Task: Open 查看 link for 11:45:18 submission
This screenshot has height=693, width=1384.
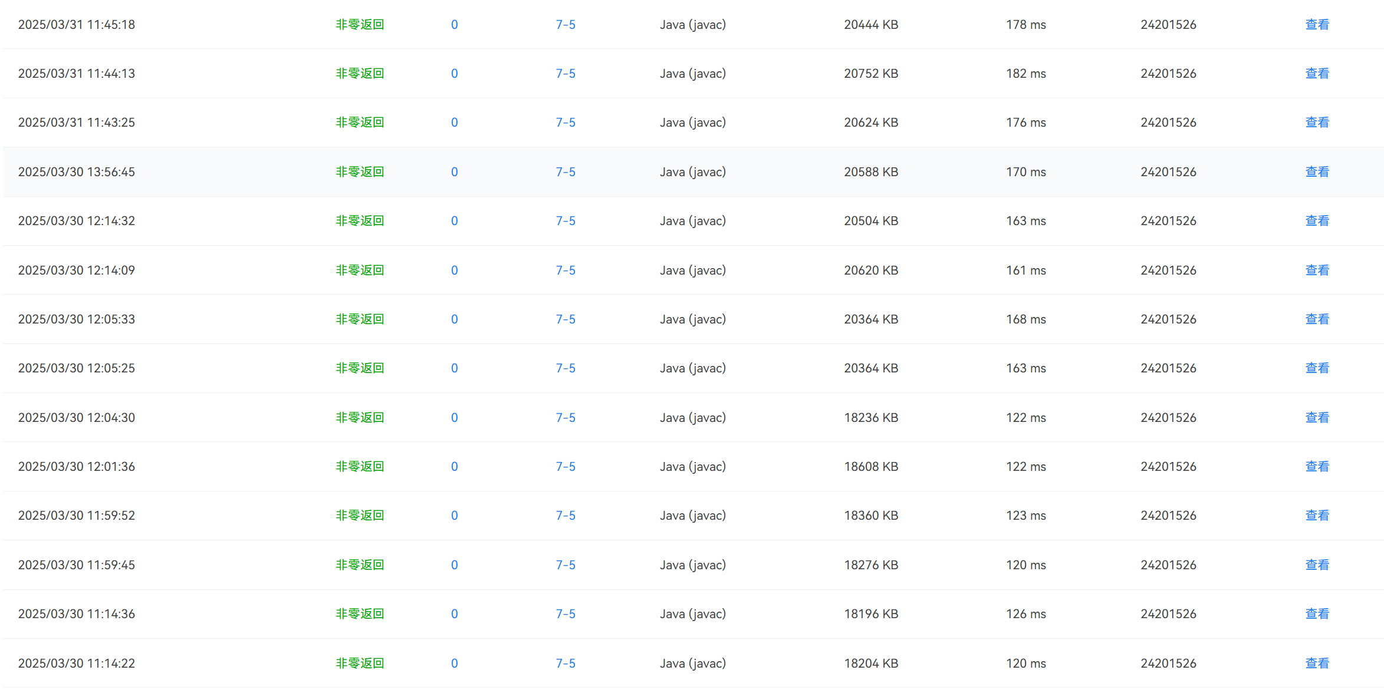Action: pyautogui.click(x=1316, y=25)
